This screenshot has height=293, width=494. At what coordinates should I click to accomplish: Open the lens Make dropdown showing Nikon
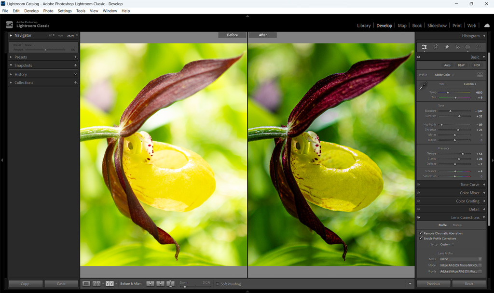click(x=460, y=259)
